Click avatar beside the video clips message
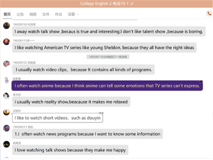This screenshot has height=160, width=213. coord(6,64)
